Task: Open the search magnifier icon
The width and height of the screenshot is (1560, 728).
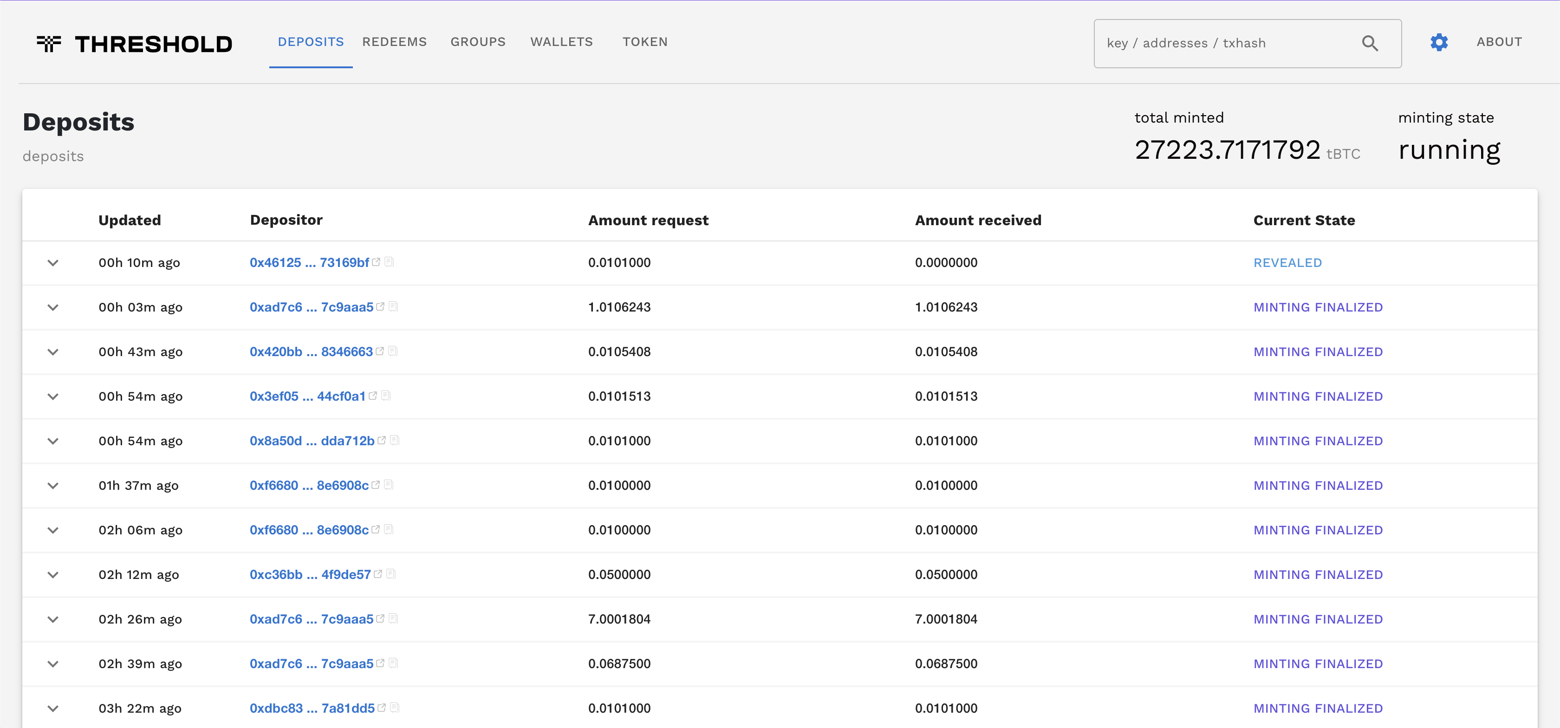Action: click(1370, 43)
